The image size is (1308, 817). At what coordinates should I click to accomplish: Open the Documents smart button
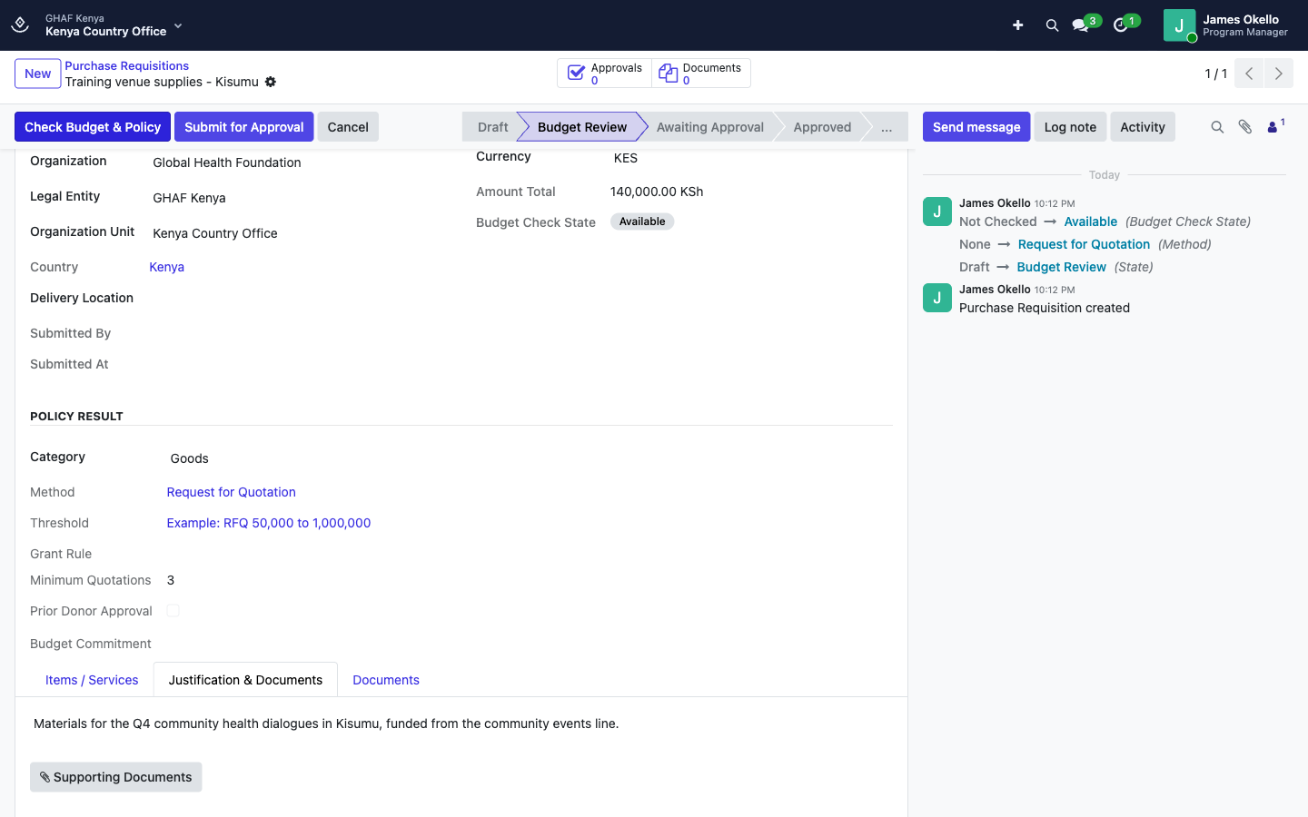pos(700,74)
